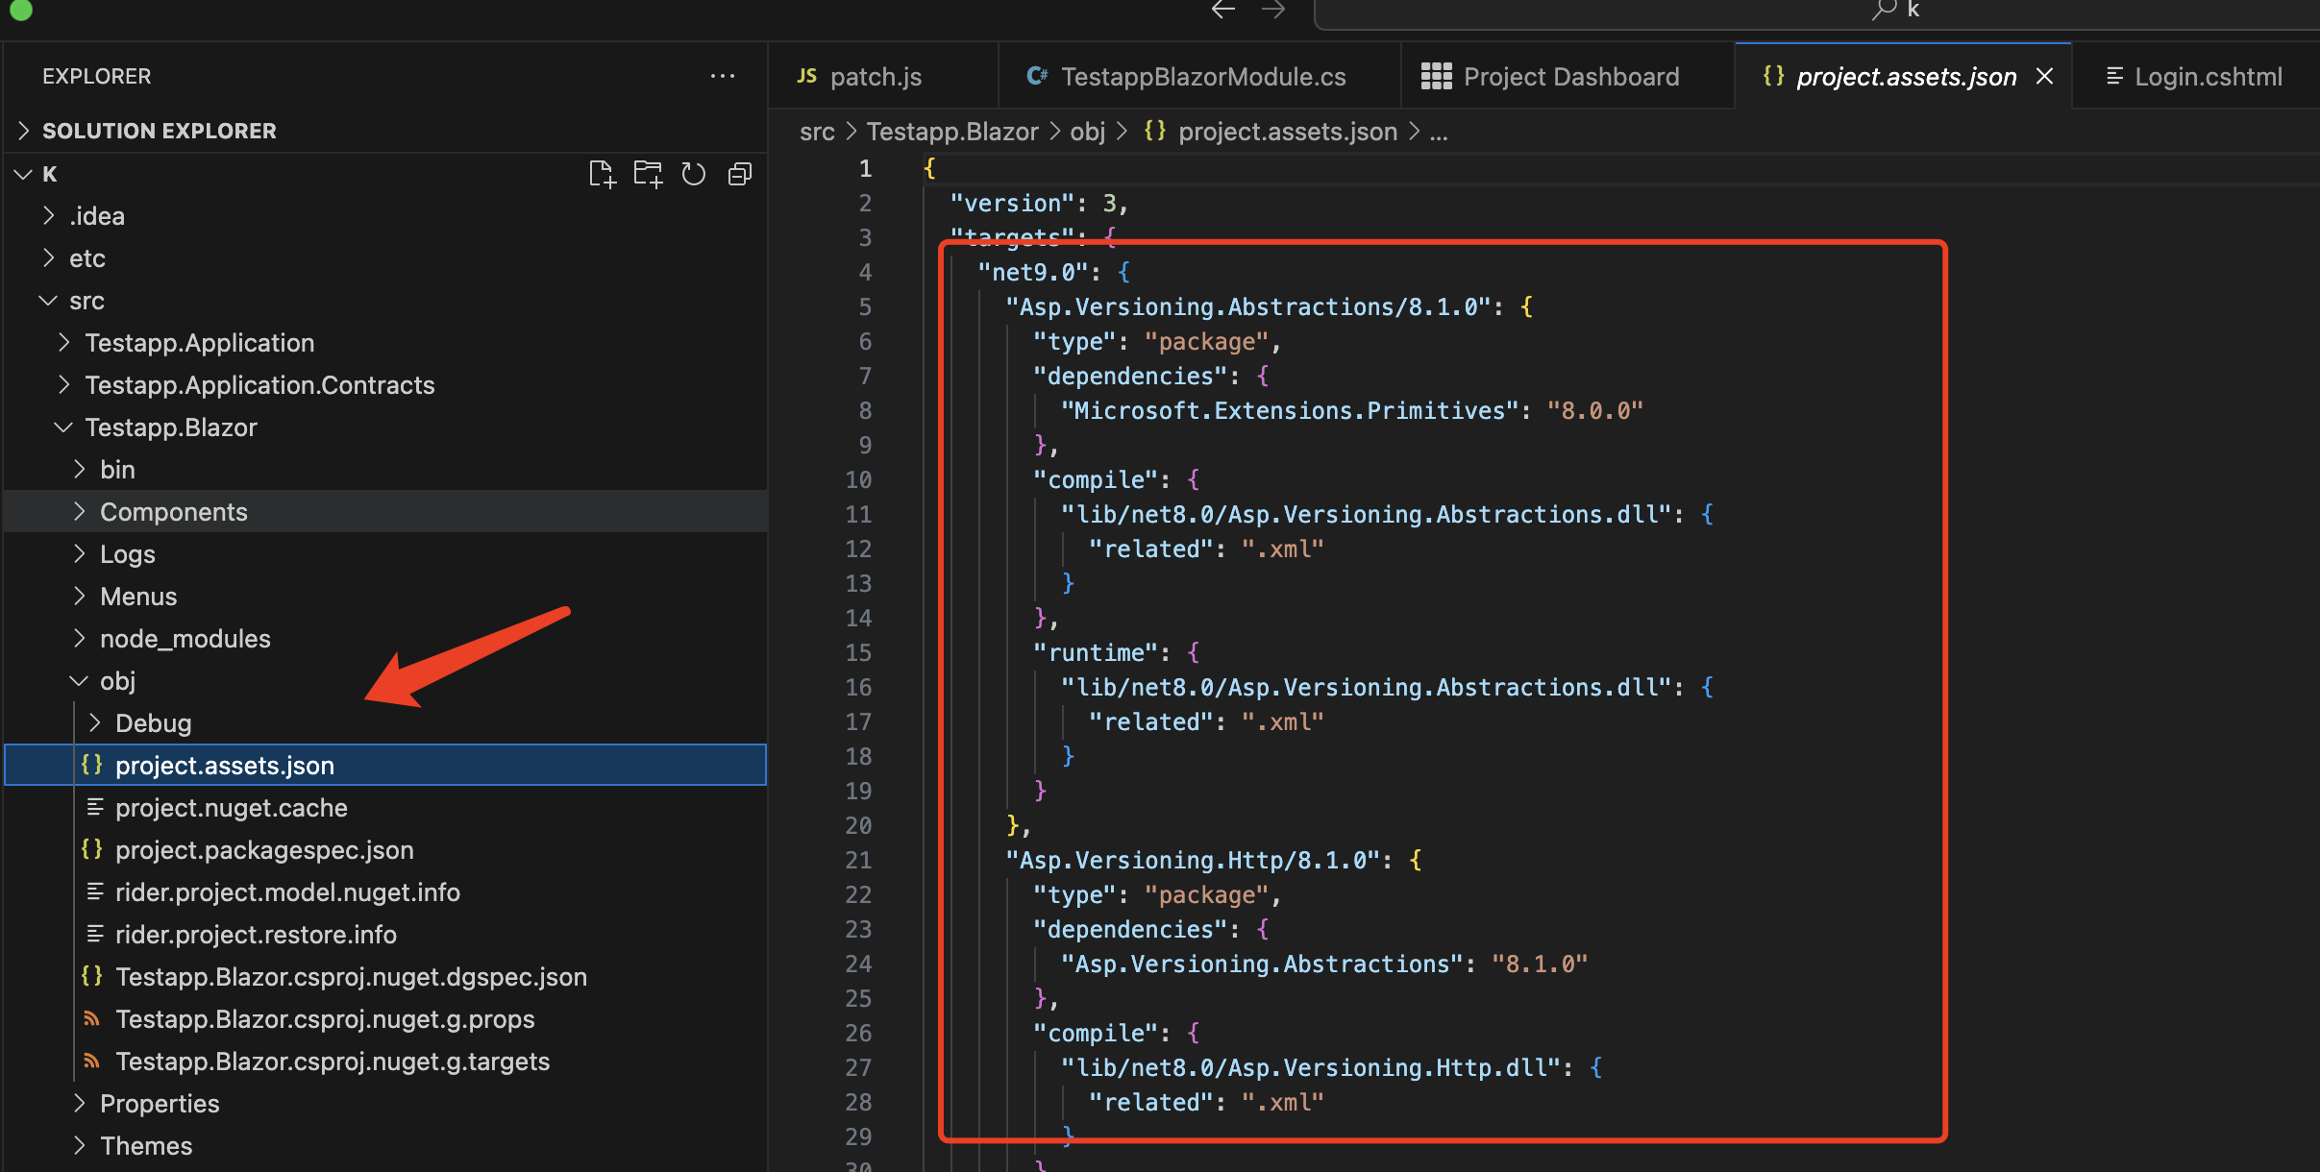
Task: Click the navigate forward arrow
Action: pos(1273,11)
